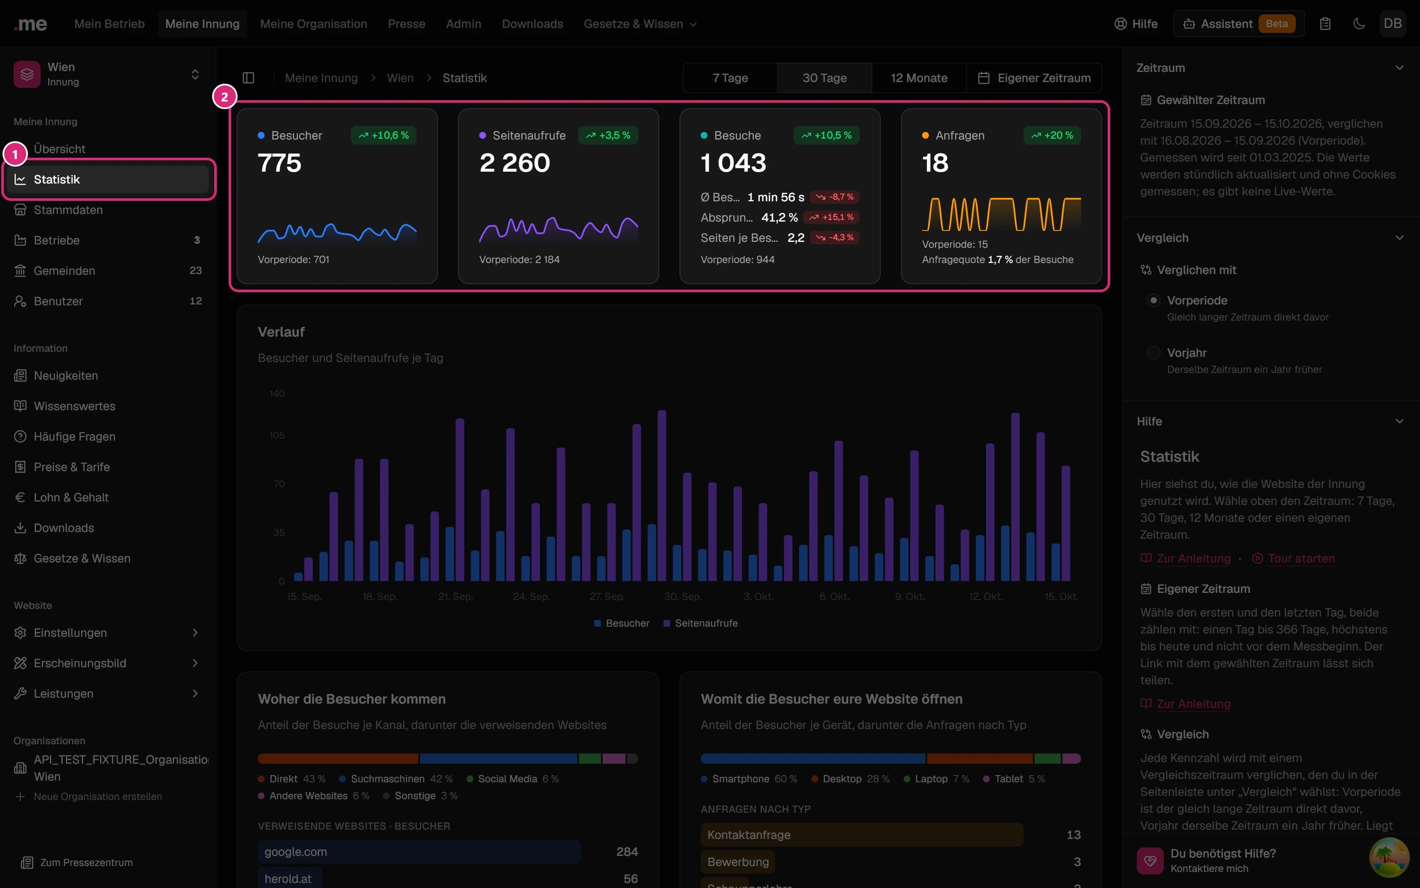Click the Betriebe factory icon
The image size is (1420, 888).
[21, 240]
